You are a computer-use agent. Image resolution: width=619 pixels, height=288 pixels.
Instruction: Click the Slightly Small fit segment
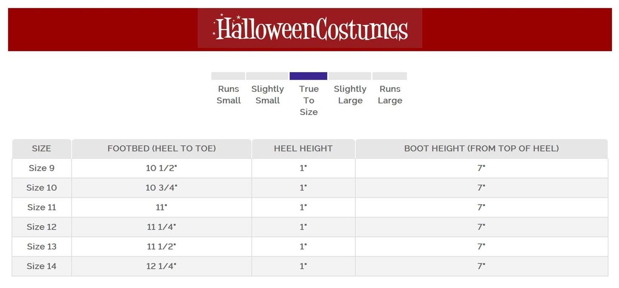[267, 76]
